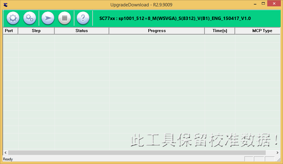Click the loaded SC77xx packet name text
This screenshot has height=164, width=283.
pyautogui.click(x=175, y=18)
